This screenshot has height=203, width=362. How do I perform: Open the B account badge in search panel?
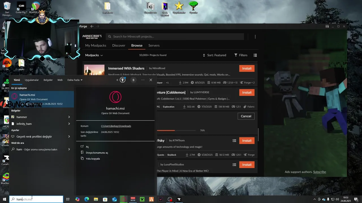coord(133,80)
